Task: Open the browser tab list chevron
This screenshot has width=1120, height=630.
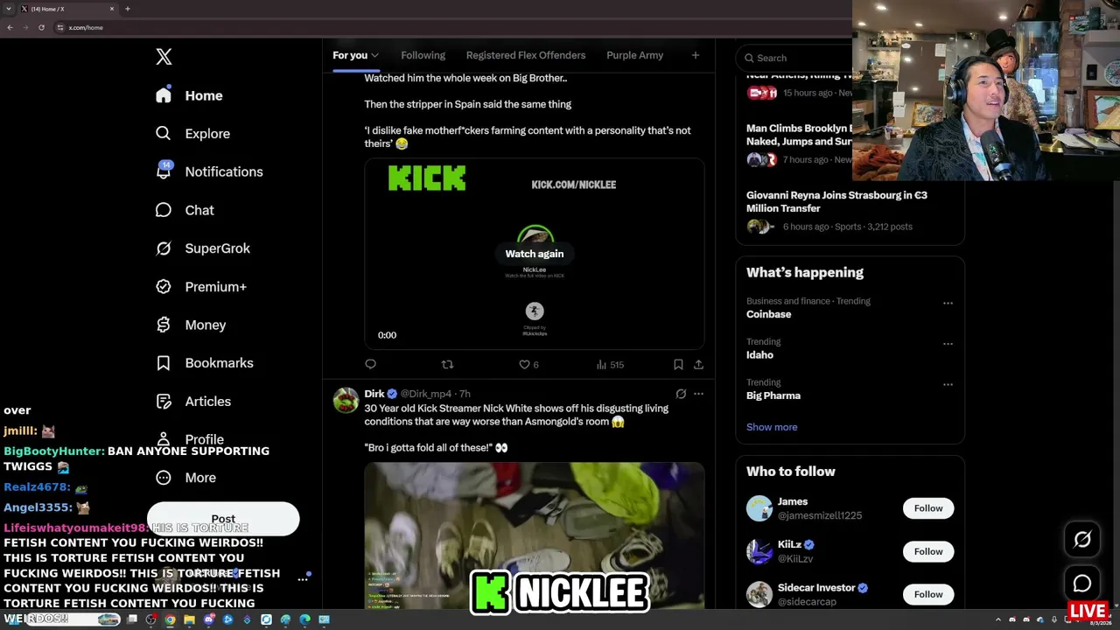Action: coord(8,9)
